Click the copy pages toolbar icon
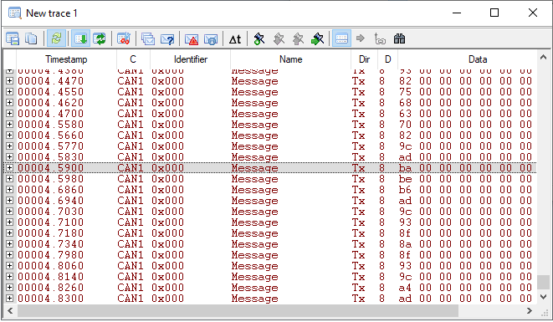Image resolution: width=553 pixels, height=322 pixels. coord(31,38)
